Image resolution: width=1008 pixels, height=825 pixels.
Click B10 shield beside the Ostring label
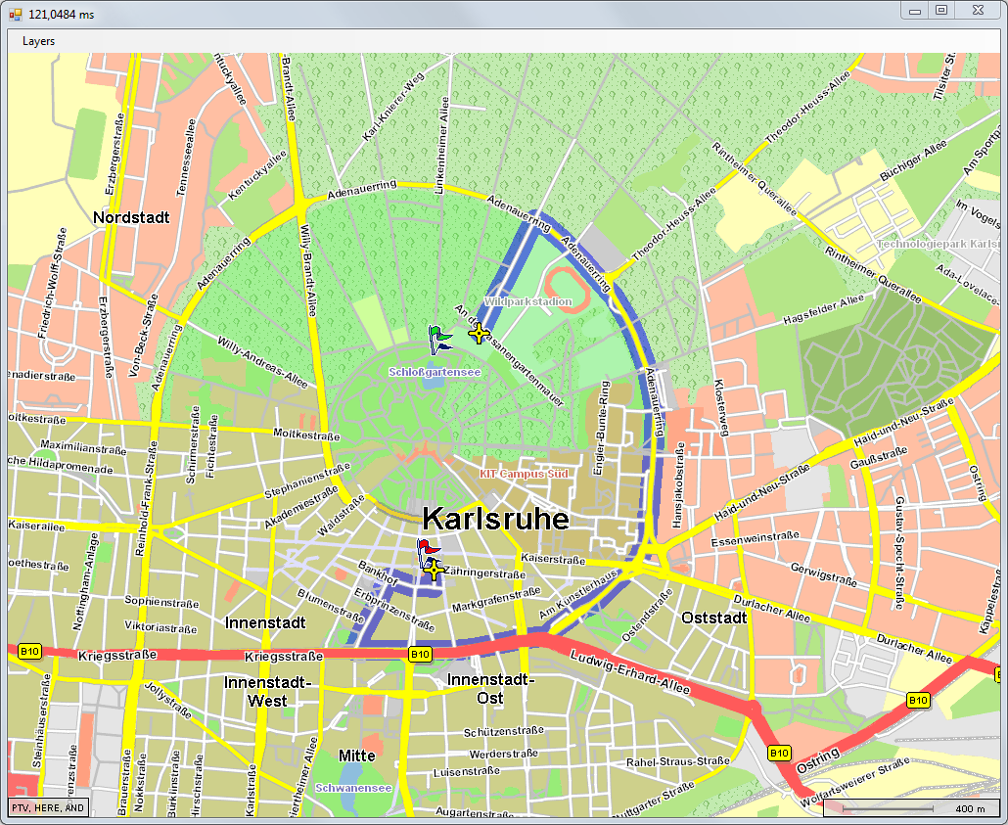pyautogui.click(x=779, y=753)
